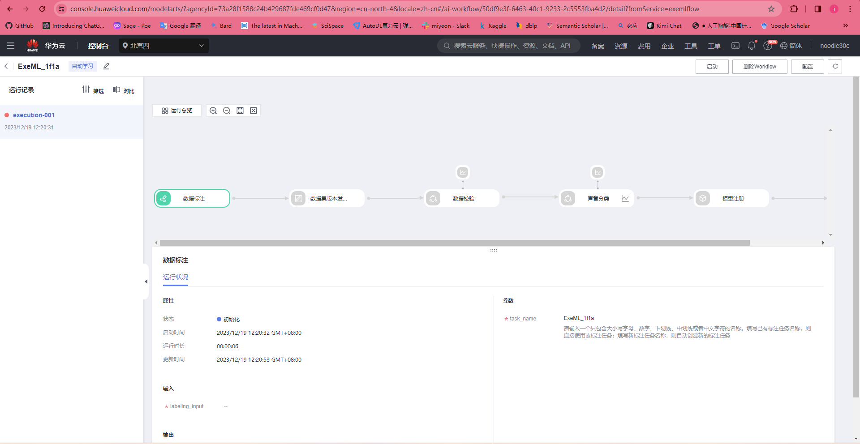
Task: Edit the ExeML_1f1a workflow name with pencil
Action: [106, 66]
